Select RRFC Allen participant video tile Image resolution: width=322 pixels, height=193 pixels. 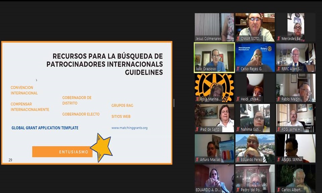[295, 56]
